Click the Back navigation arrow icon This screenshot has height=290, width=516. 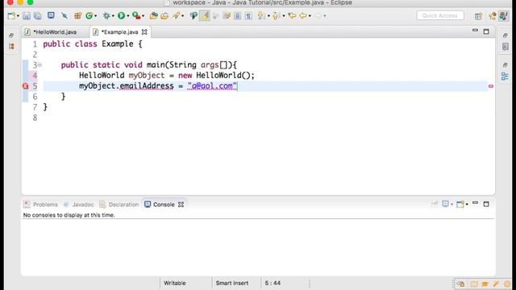[x=303, y=15]
